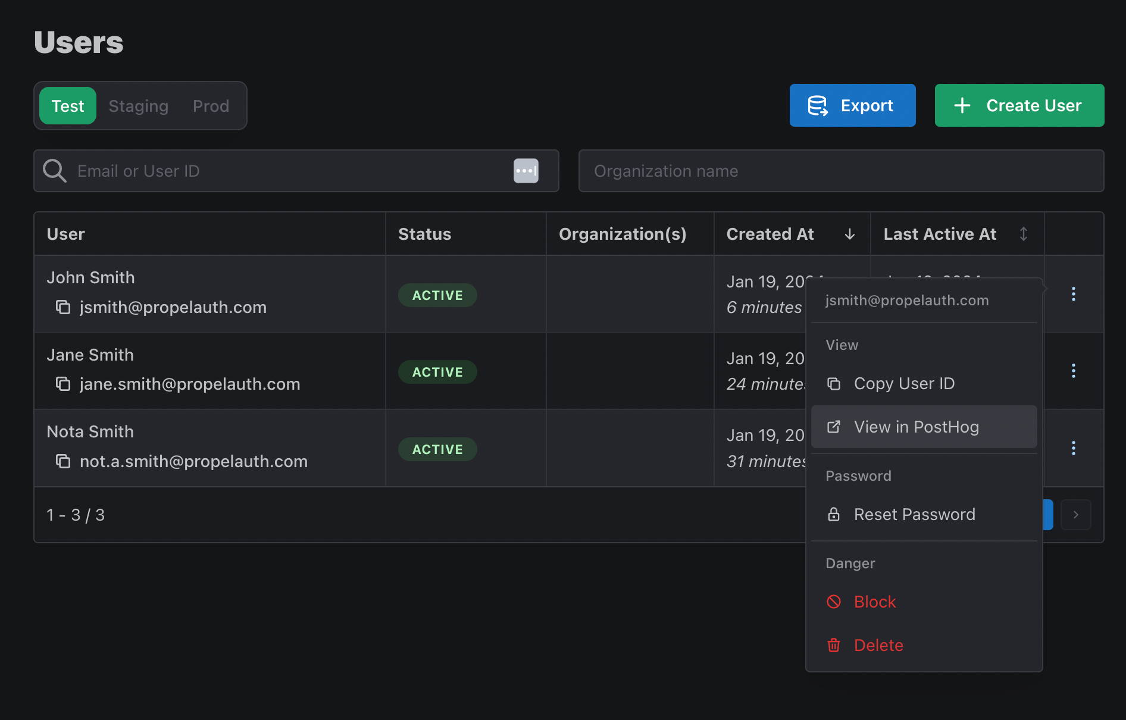
Task: Switch to the Test environment tab
Action: pyautogui.click(x=68, y=106)
